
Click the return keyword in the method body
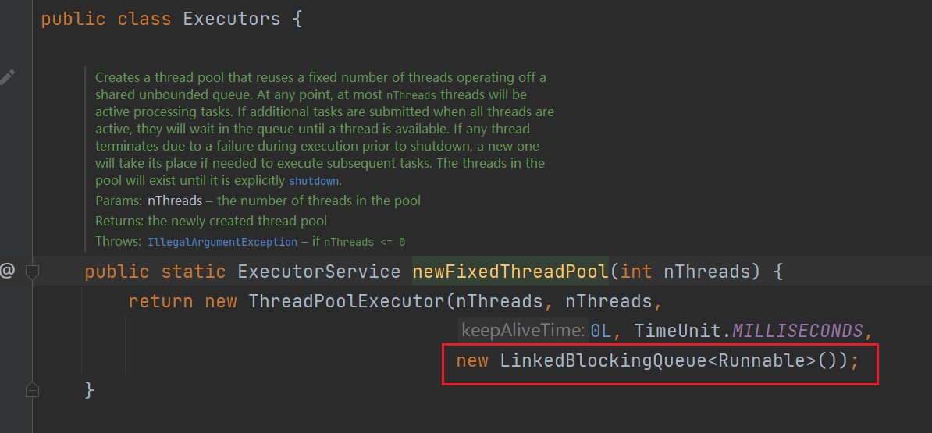[160, 301]
